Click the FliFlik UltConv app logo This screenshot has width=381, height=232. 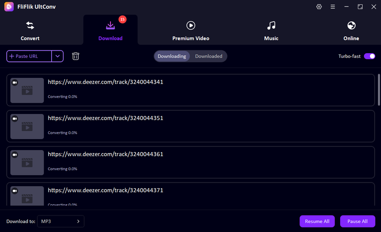(9, 7)
